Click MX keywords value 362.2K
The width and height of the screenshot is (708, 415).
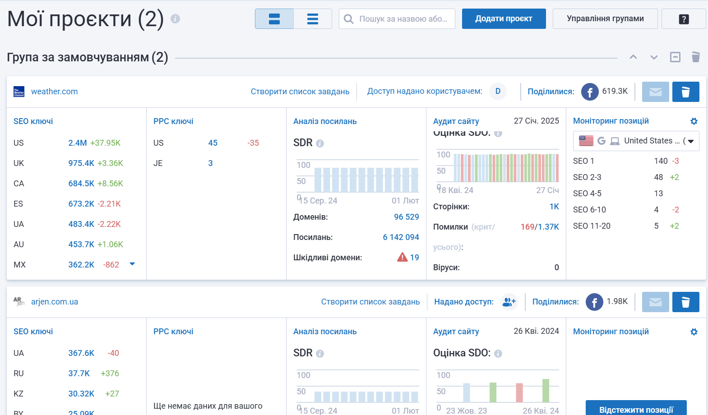click(x=81, y=265)
